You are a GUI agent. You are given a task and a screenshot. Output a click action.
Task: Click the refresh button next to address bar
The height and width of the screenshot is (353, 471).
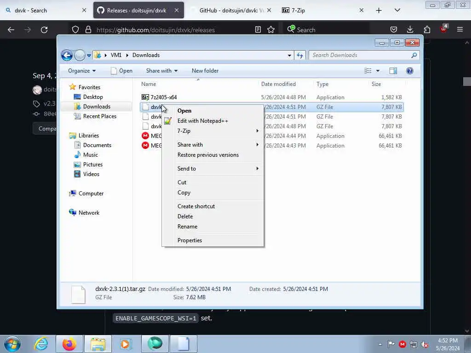(300, 55)
